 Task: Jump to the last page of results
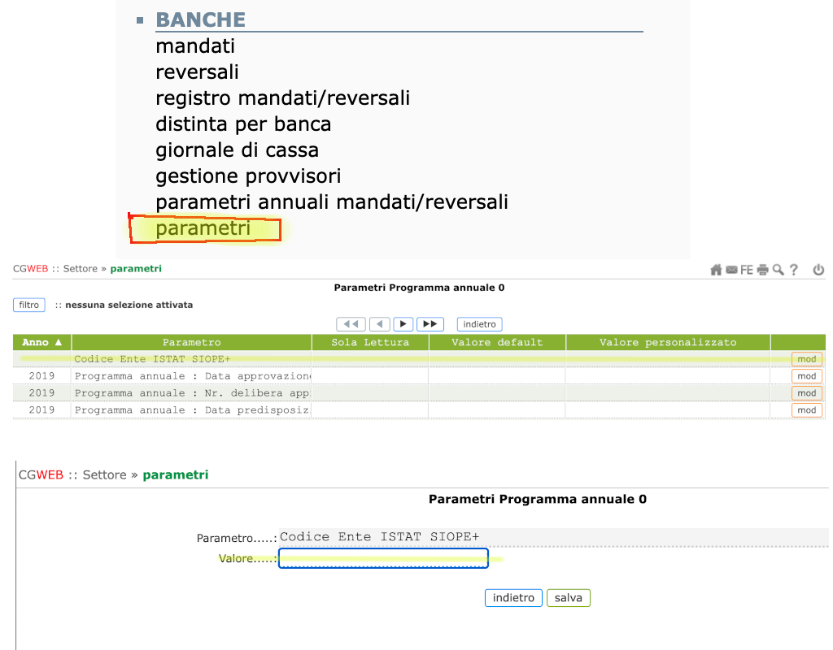tap(430, 324)
